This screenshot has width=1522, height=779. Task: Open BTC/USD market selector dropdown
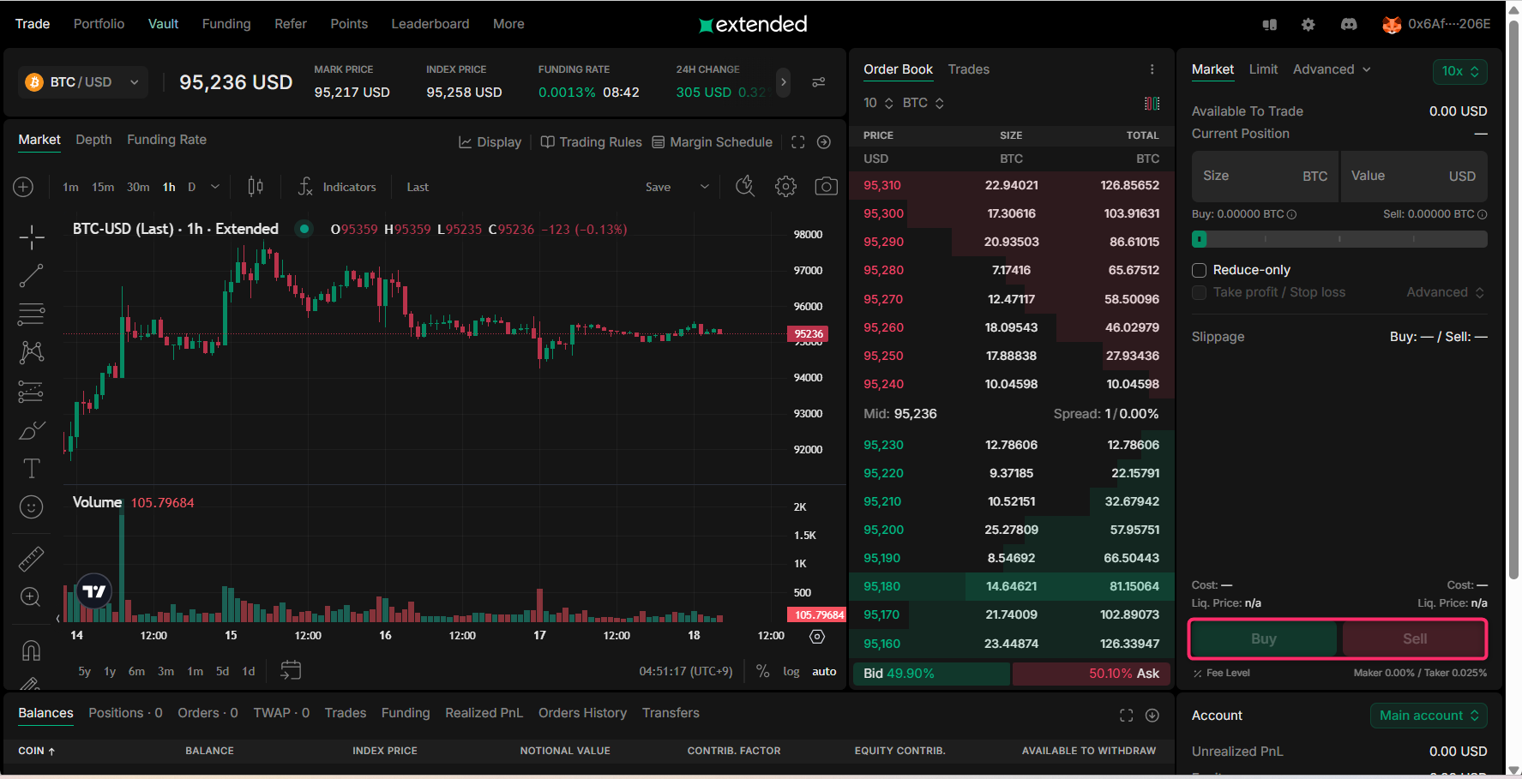82,82
